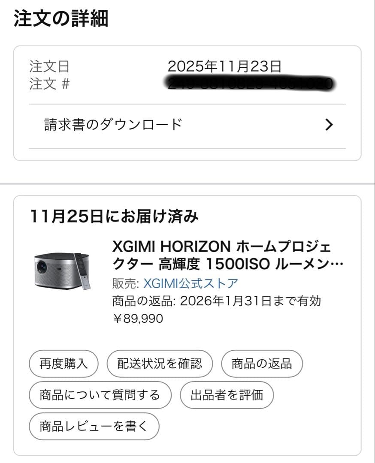Write a review with 商品レビューを書く

94,426
